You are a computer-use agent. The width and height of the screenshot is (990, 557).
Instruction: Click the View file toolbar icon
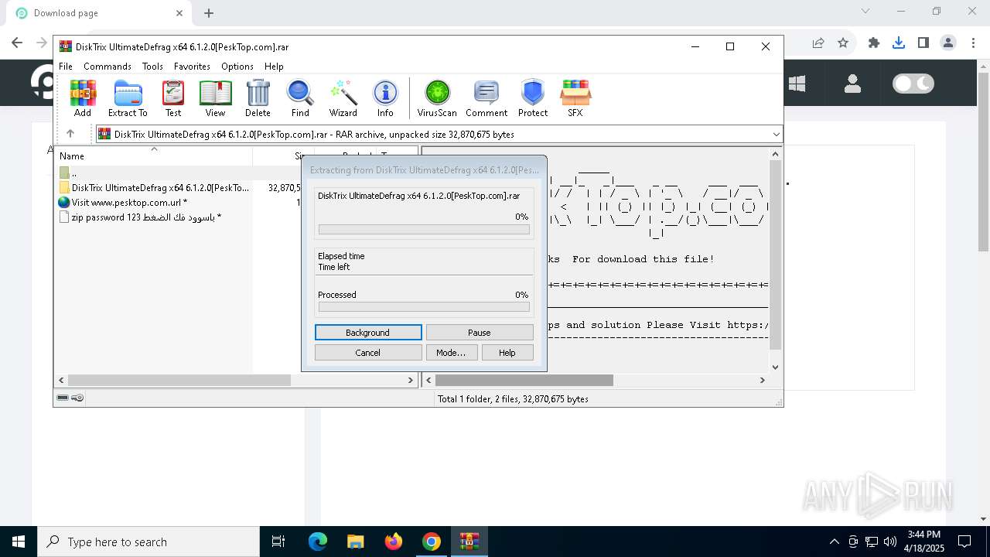(215, 98)
